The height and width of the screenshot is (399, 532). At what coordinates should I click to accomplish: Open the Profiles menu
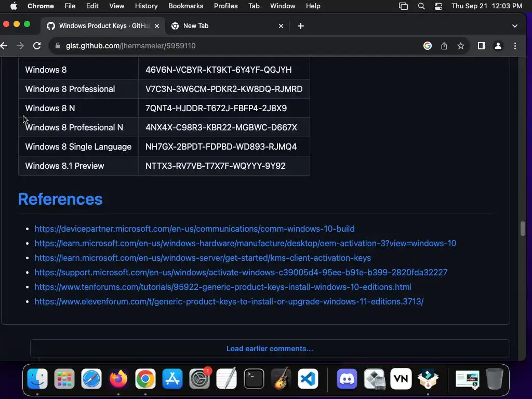(225, 6)
